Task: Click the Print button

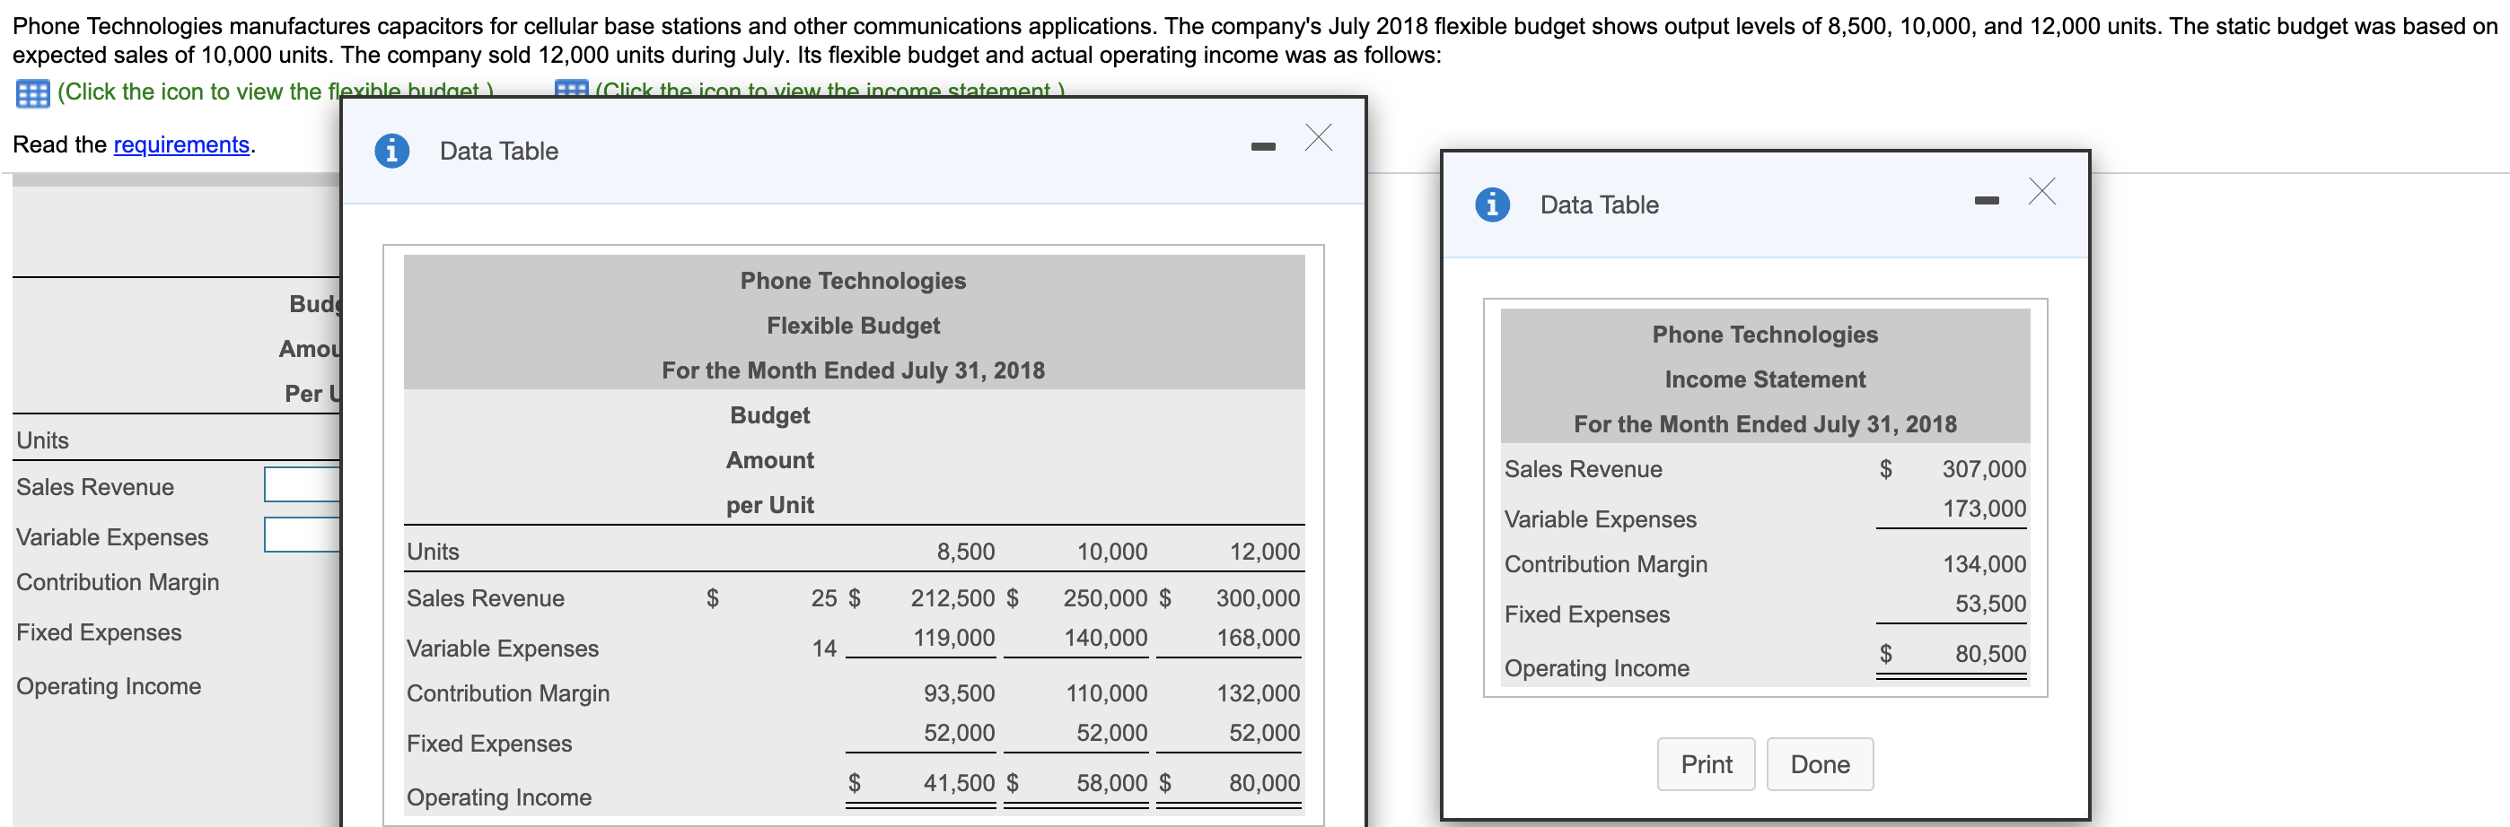Action: pos(1707,763)
